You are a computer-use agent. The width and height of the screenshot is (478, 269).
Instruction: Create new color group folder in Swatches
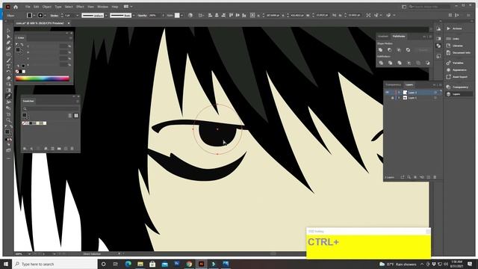[59, 149]
